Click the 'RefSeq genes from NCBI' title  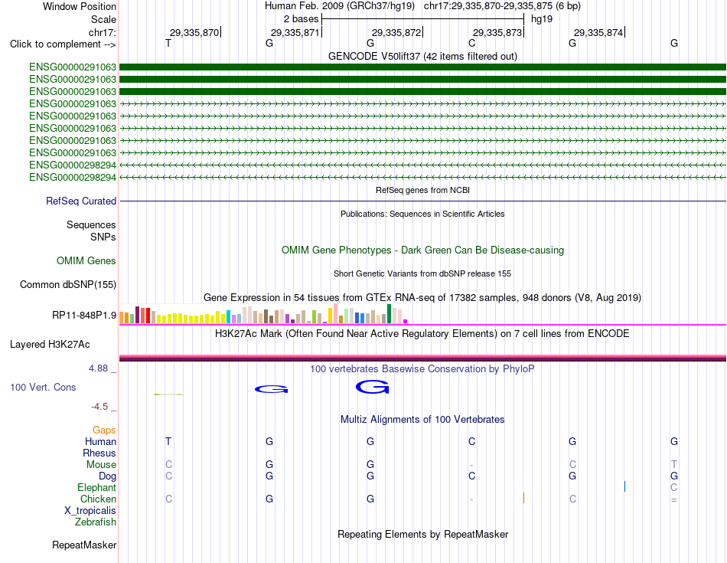tap(422, 190)
